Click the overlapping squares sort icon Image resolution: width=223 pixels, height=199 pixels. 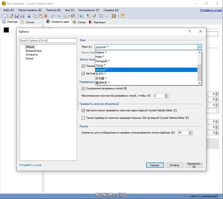tap(65, 16)
